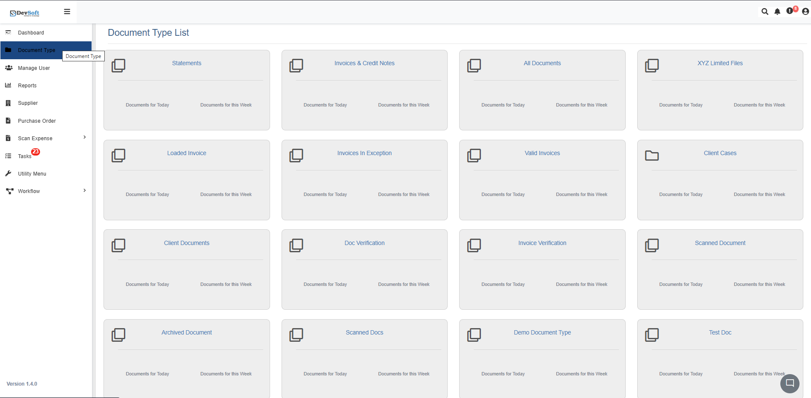The height and width of the screenshot is (398, 811).
Task: Click the Supplier building icon
Action: [x=9, y=103]
